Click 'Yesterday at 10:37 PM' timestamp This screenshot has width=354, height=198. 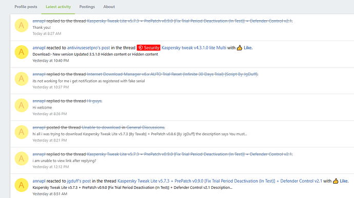[x=51, y=87]
